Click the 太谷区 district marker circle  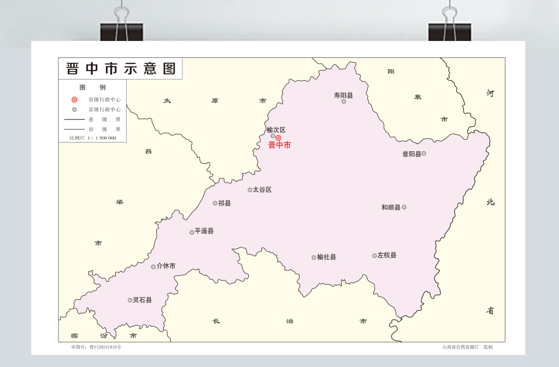pyautogui.click(x=250, y=190)
